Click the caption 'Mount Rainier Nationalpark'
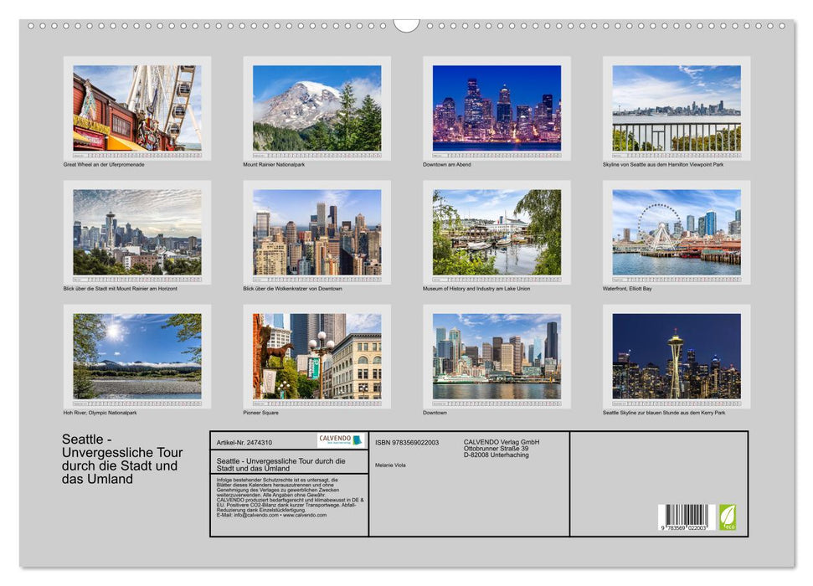This screenshot has height=586, width=813. (x=274, y=164)
